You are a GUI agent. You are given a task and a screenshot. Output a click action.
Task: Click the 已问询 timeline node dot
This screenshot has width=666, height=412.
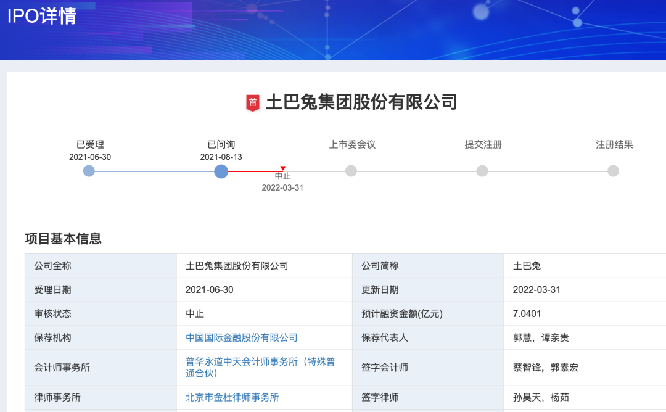tap(221, 171)
